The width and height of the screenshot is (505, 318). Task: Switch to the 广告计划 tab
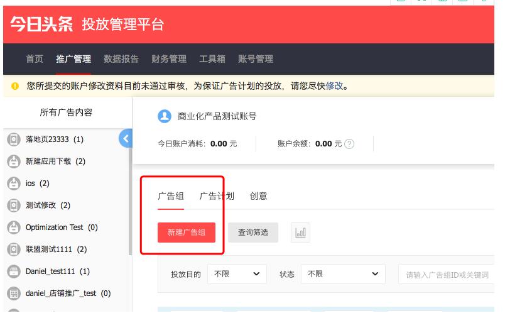pyautogui.click(x=217, y=196)
